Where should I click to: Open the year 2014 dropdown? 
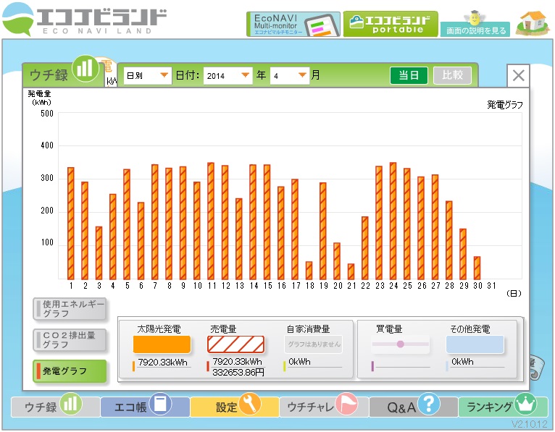coord(228,76)
